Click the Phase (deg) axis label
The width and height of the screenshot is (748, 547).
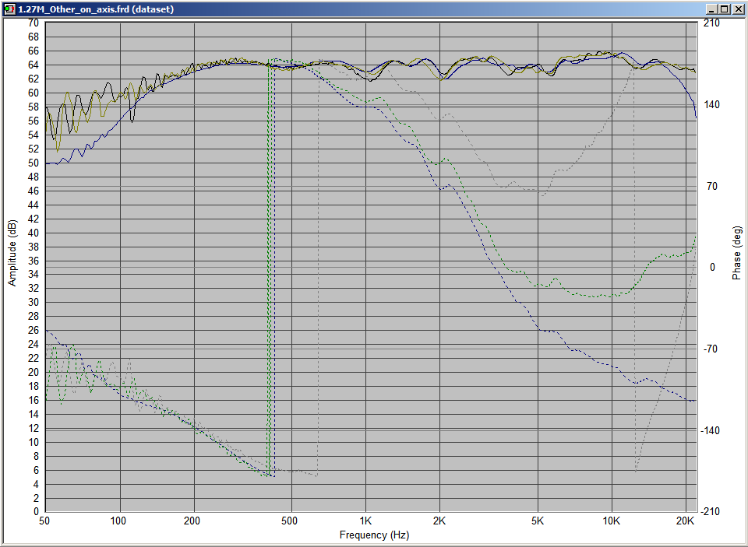click(737, 253)
